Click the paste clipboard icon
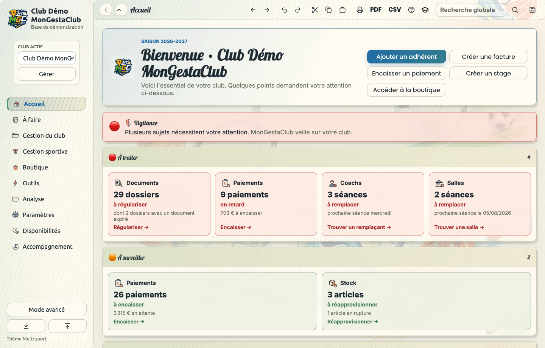The image size is (545, 348). pyautogui.click(x=343, y=10)
